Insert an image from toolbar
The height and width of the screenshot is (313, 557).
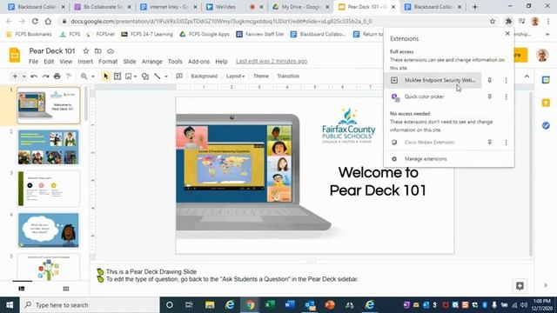click(x=129, y=77)
